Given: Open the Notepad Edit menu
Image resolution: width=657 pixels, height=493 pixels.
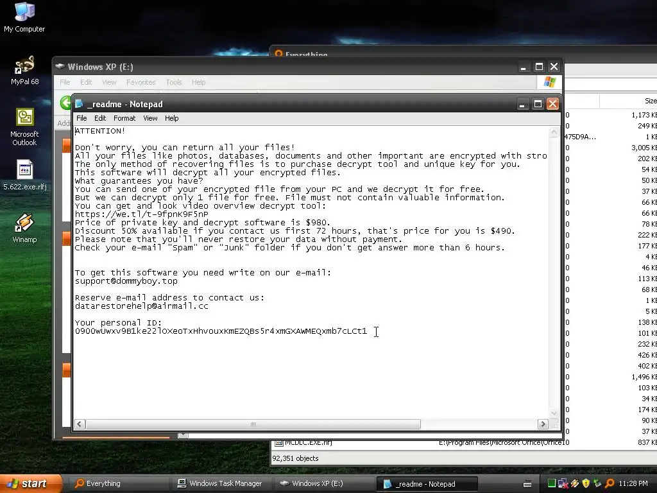Looking at the screenshot, I should click(100, 118).
